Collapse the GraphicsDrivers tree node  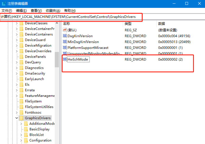click(17, 118)
